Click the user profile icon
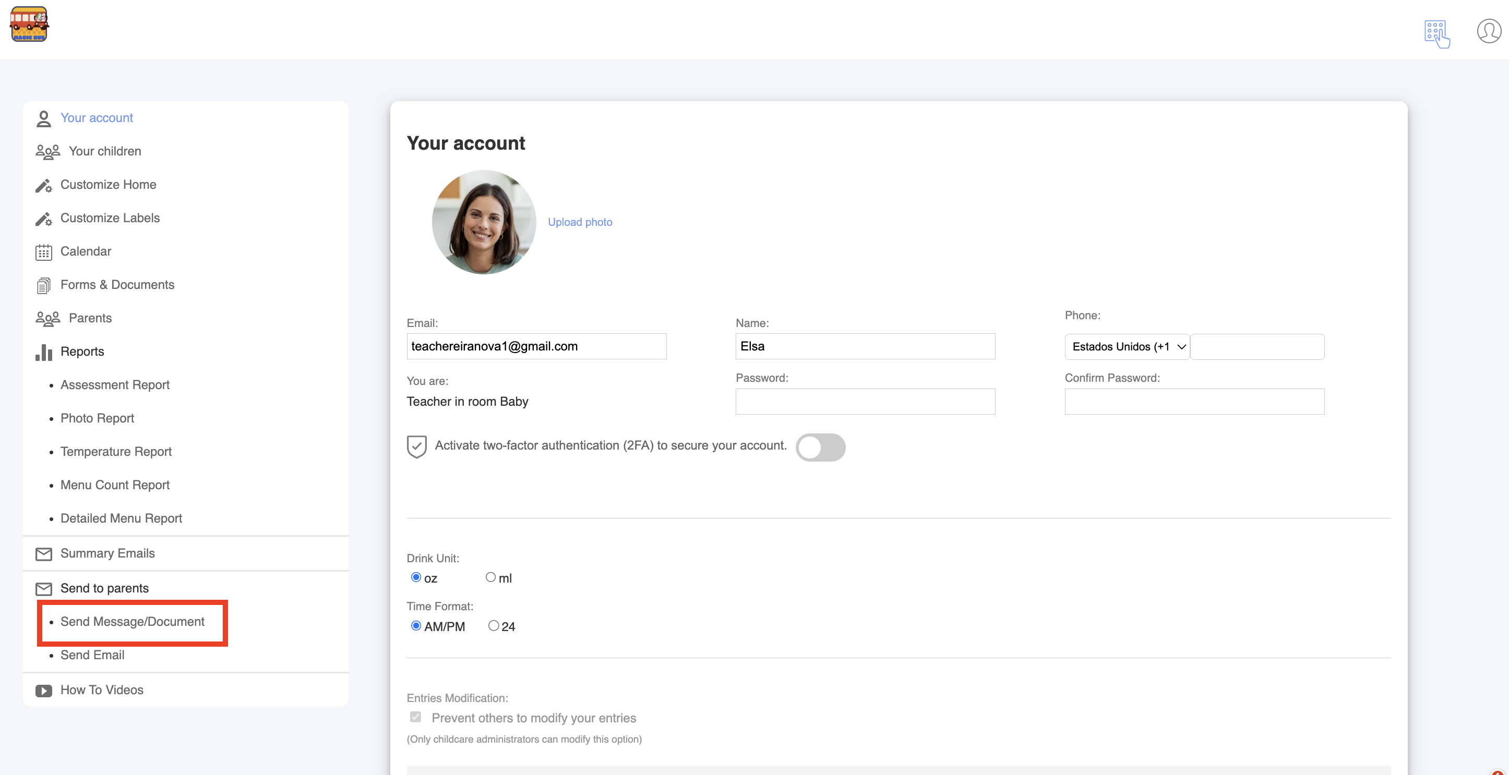The height and width of the screenshot is (775, 1509). click(1489, 31)
